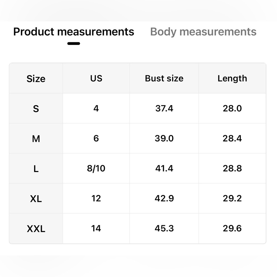Click the Size column header
The image size is (277, 277).
click(36, 79)
